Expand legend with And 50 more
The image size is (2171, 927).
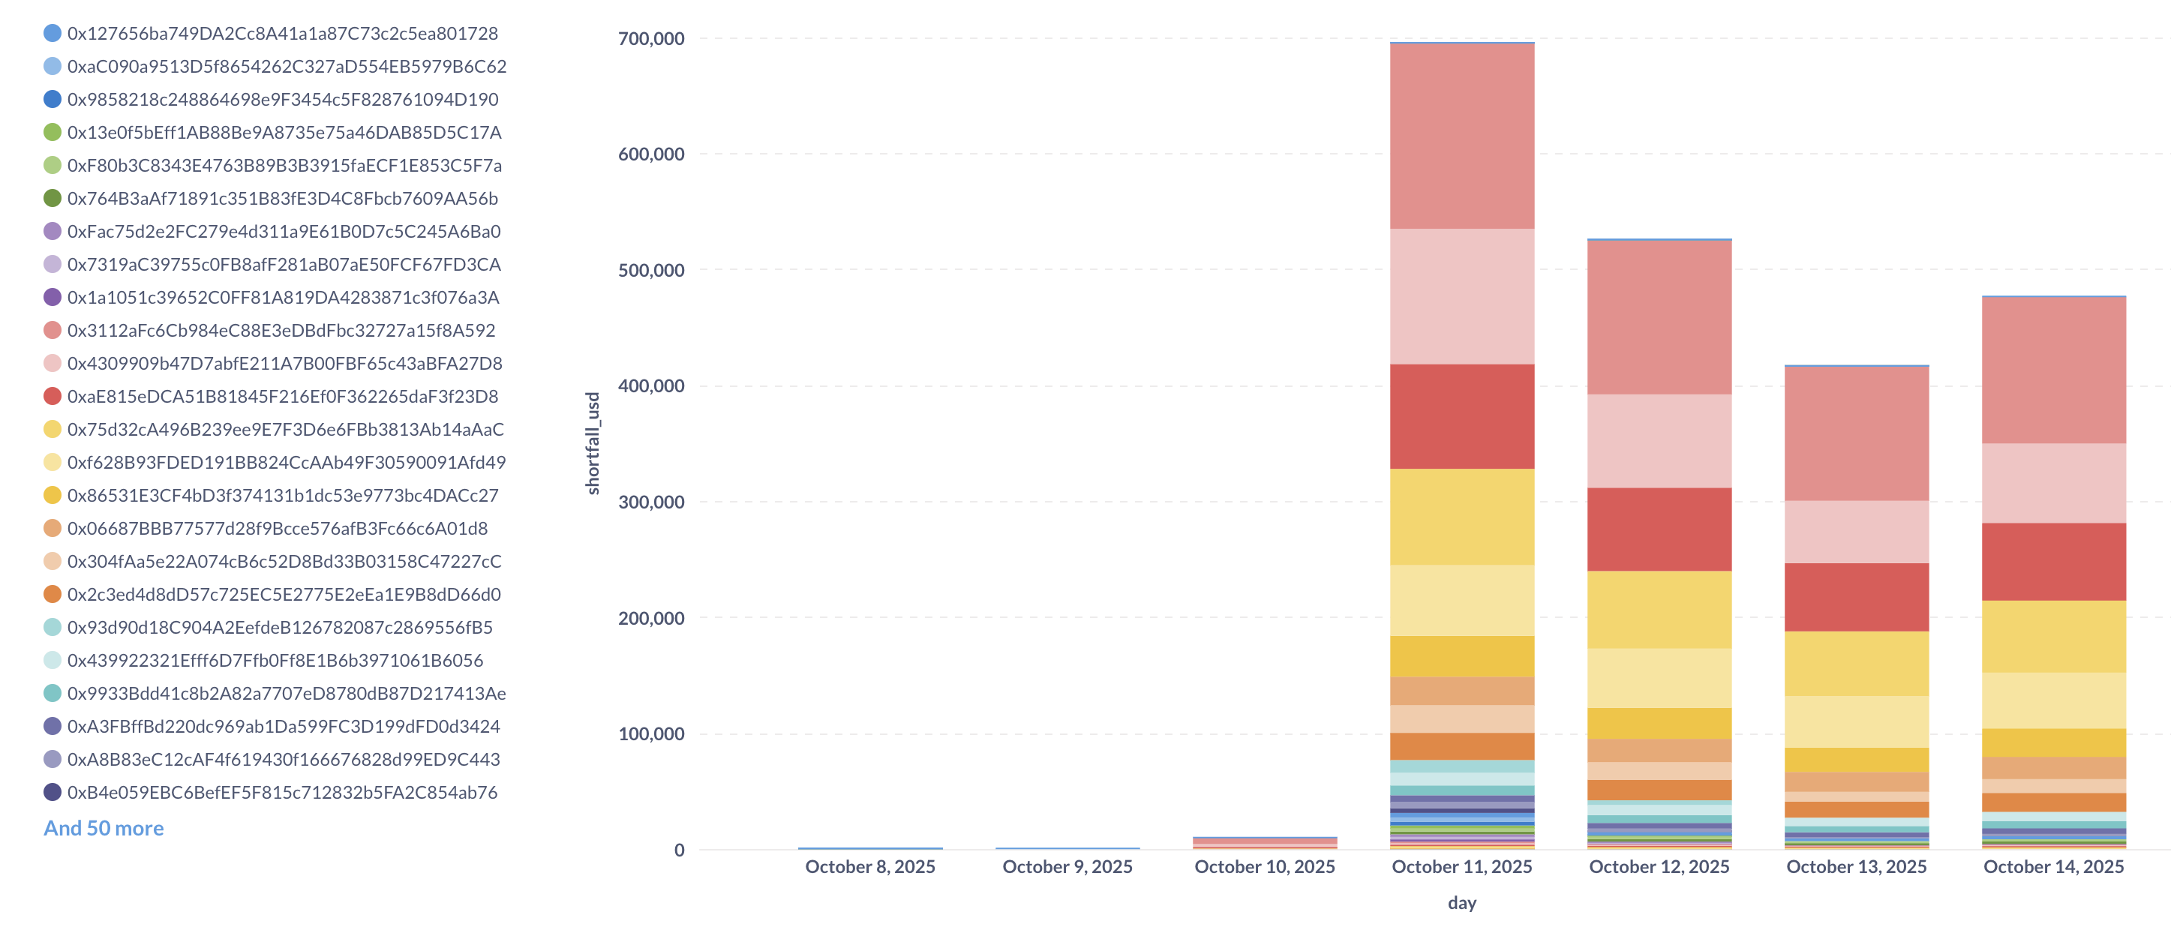(x=104, y=829)
